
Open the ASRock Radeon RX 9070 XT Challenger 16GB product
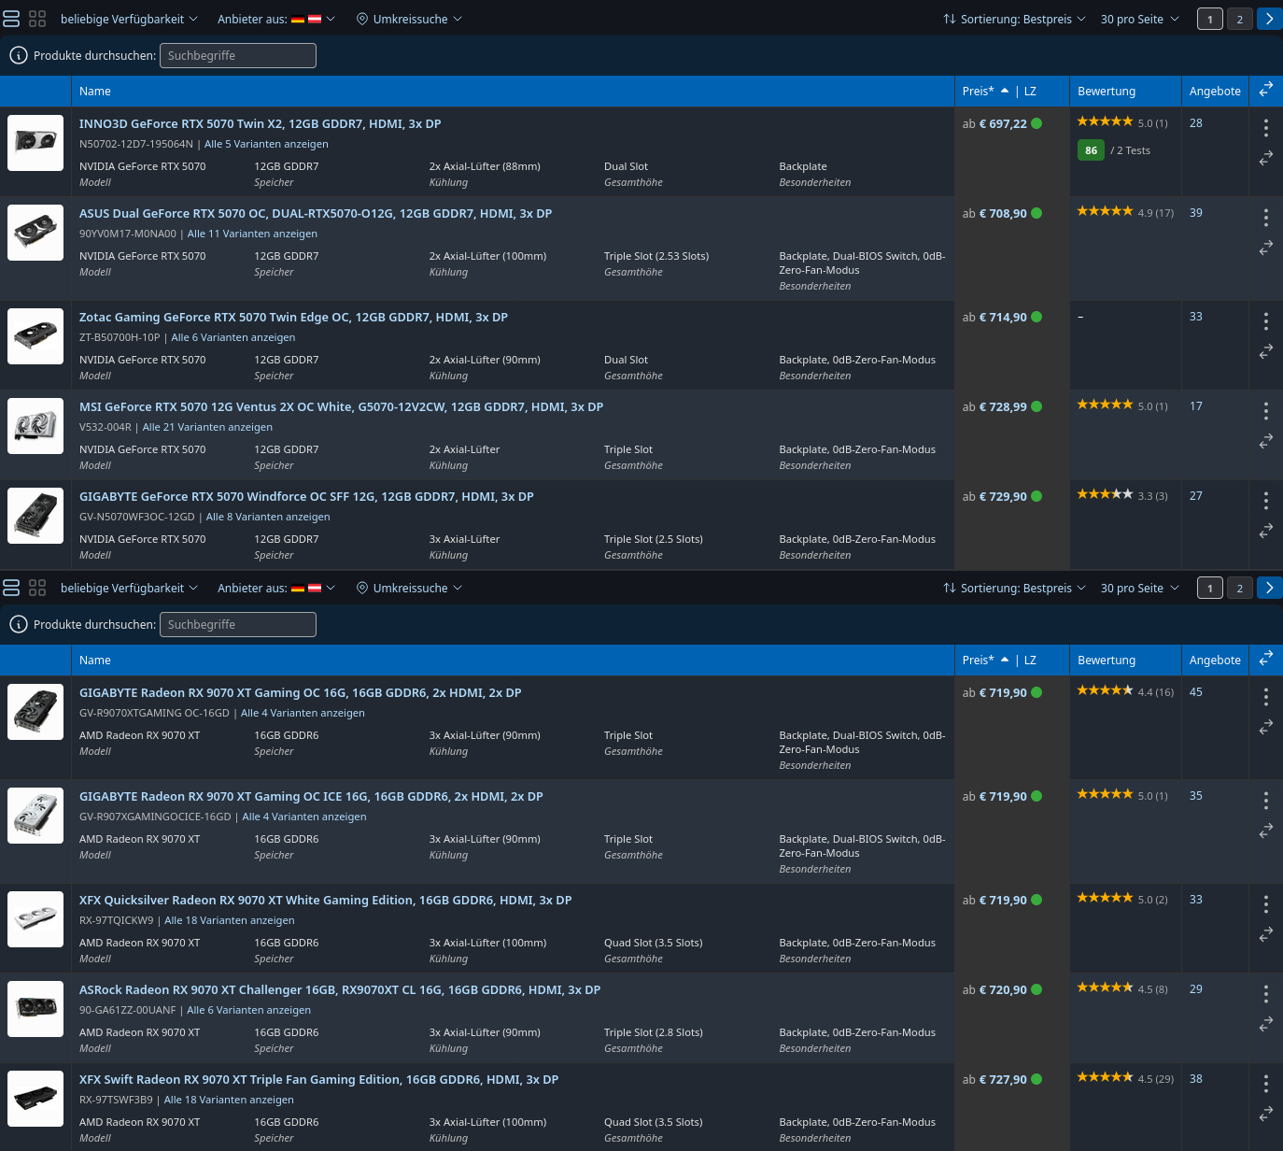coord(340,990)
